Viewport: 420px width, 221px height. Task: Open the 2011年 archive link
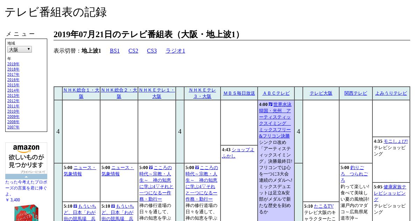13,106
